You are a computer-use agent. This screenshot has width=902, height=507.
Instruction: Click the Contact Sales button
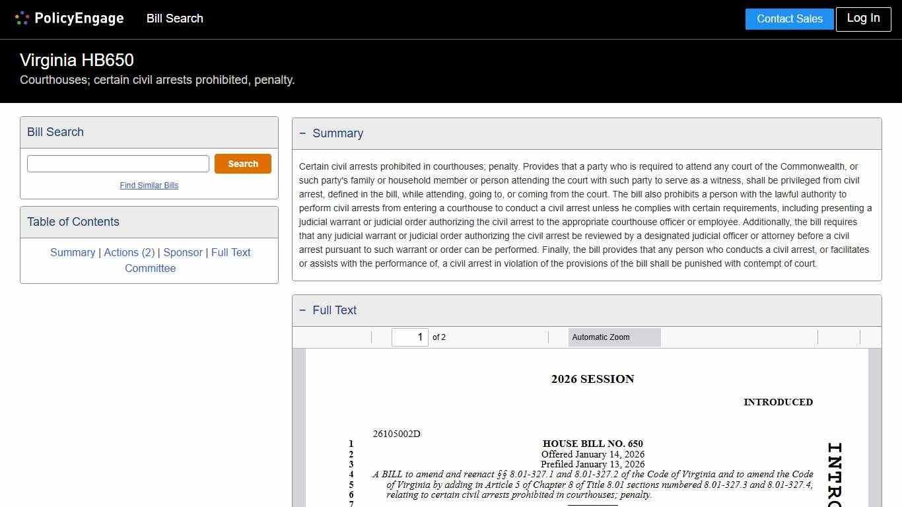(x=789, y=18)
